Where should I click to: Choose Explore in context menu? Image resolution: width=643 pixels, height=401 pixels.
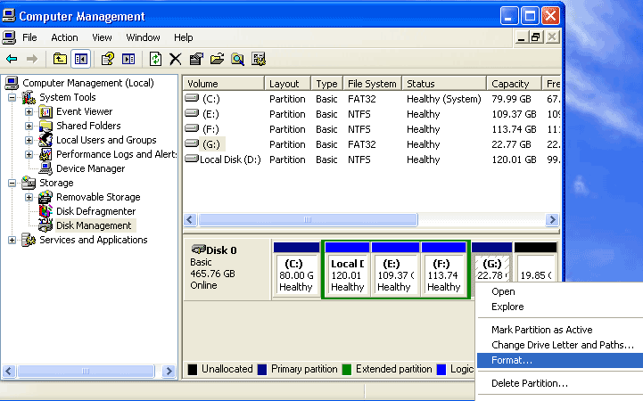pos(560,307)
